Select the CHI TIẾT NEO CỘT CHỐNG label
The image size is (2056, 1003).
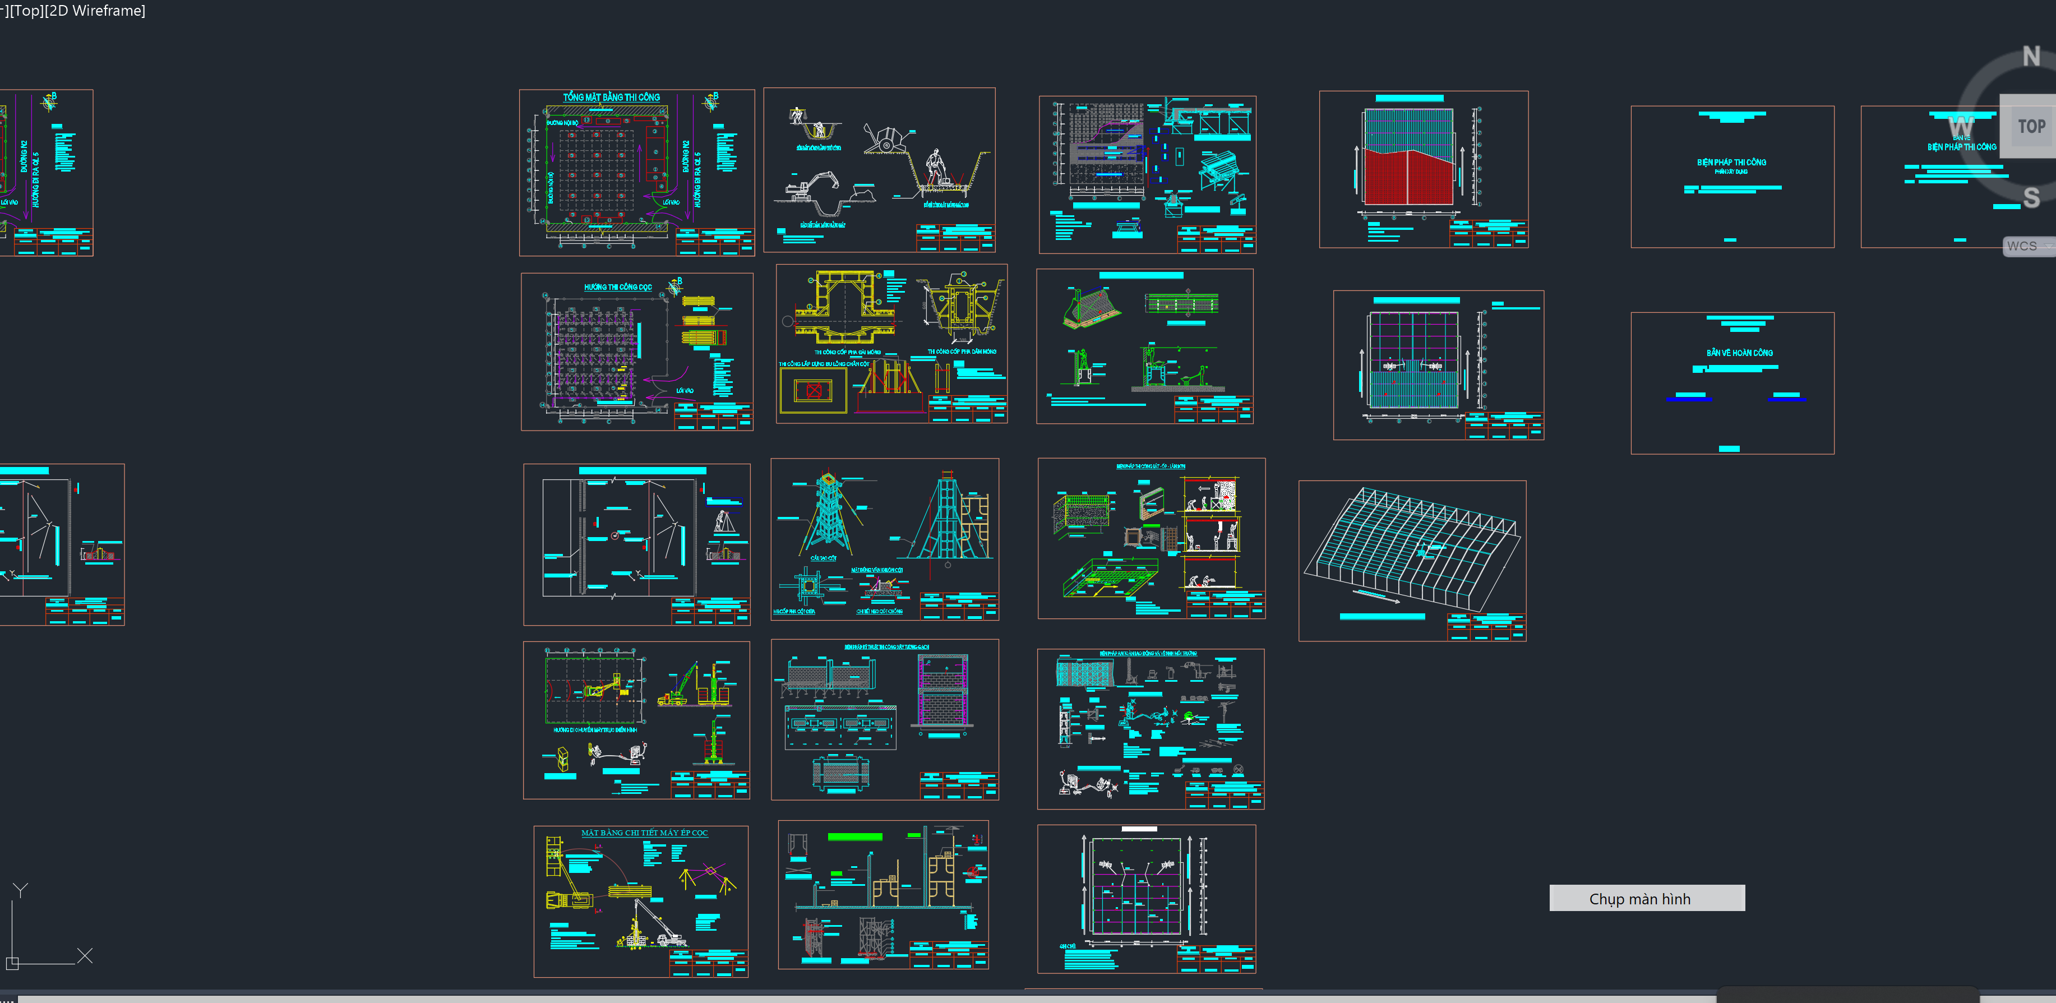(x=879, y=611)
